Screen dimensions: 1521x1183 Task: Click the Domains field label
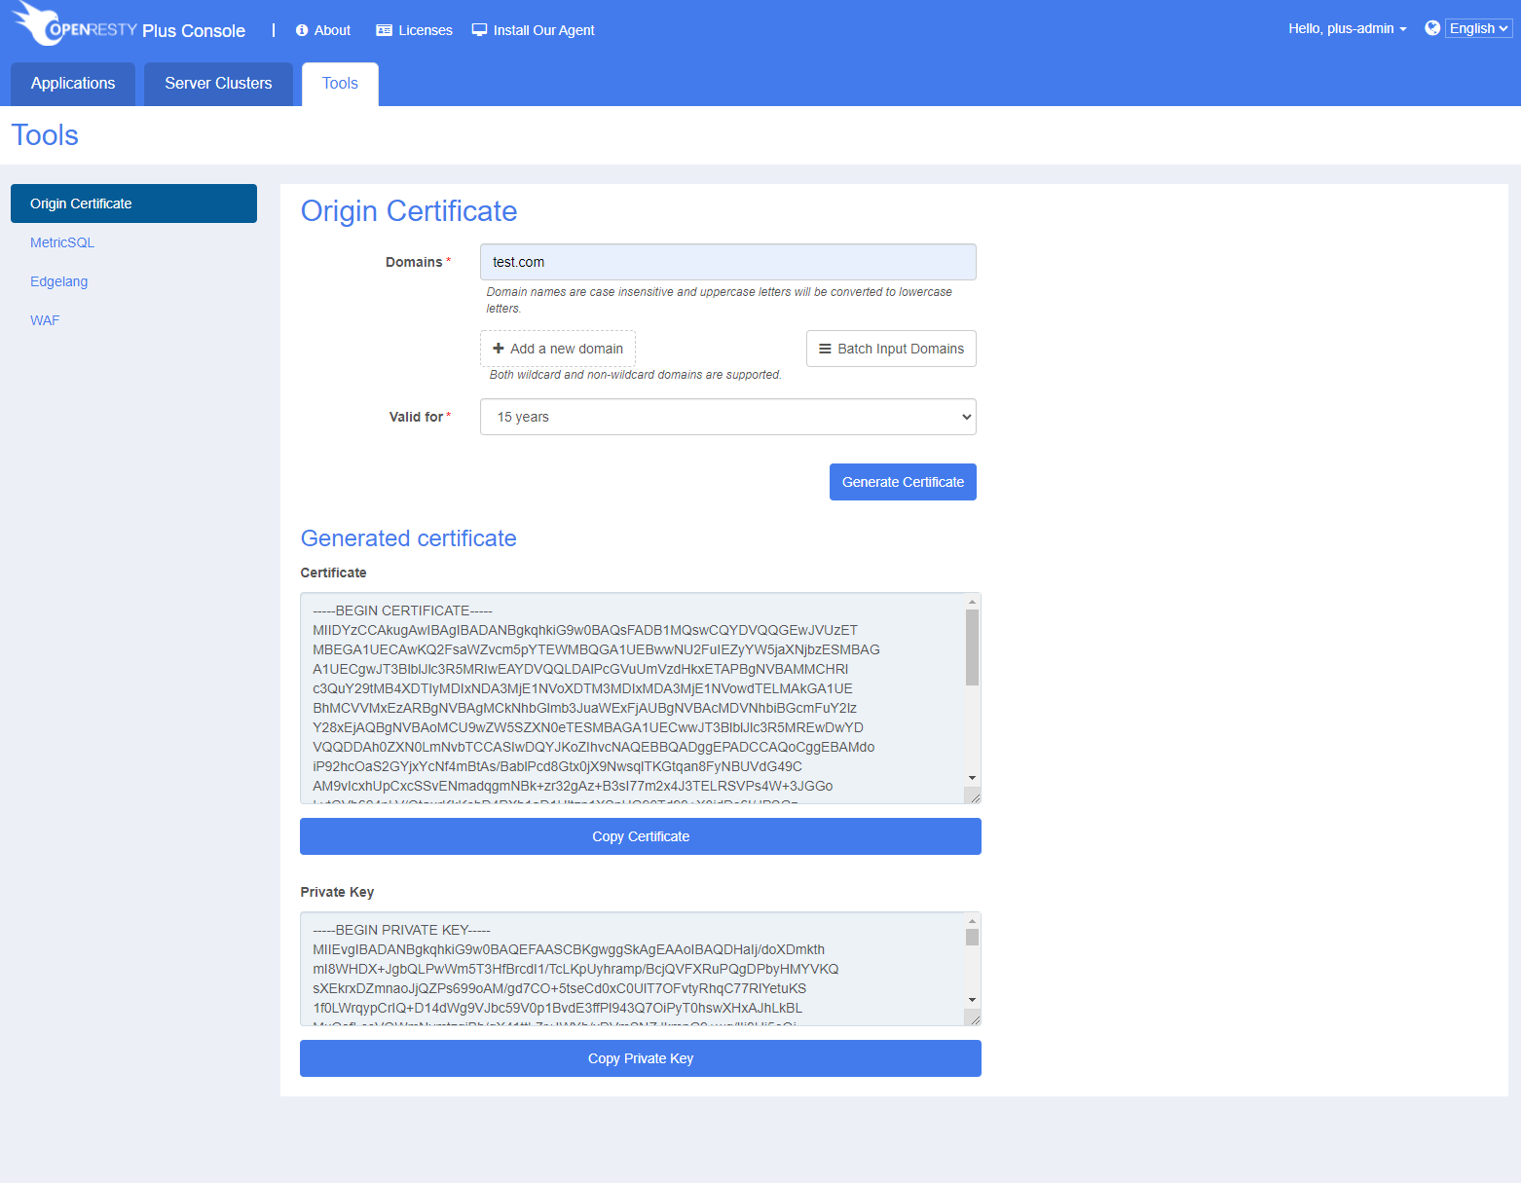[x=414, y=262]
